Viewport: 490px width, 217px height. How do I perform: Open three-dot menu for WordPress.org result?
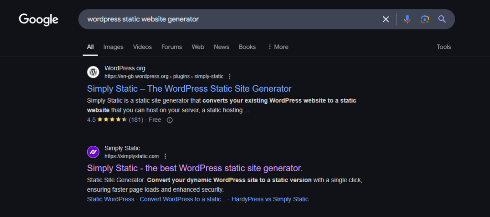(230, 76)
